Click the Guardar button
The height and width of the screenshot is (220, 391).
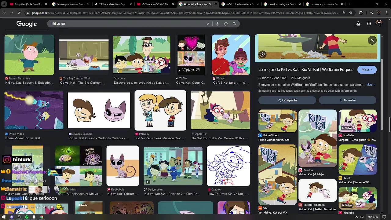click(348, 100)
